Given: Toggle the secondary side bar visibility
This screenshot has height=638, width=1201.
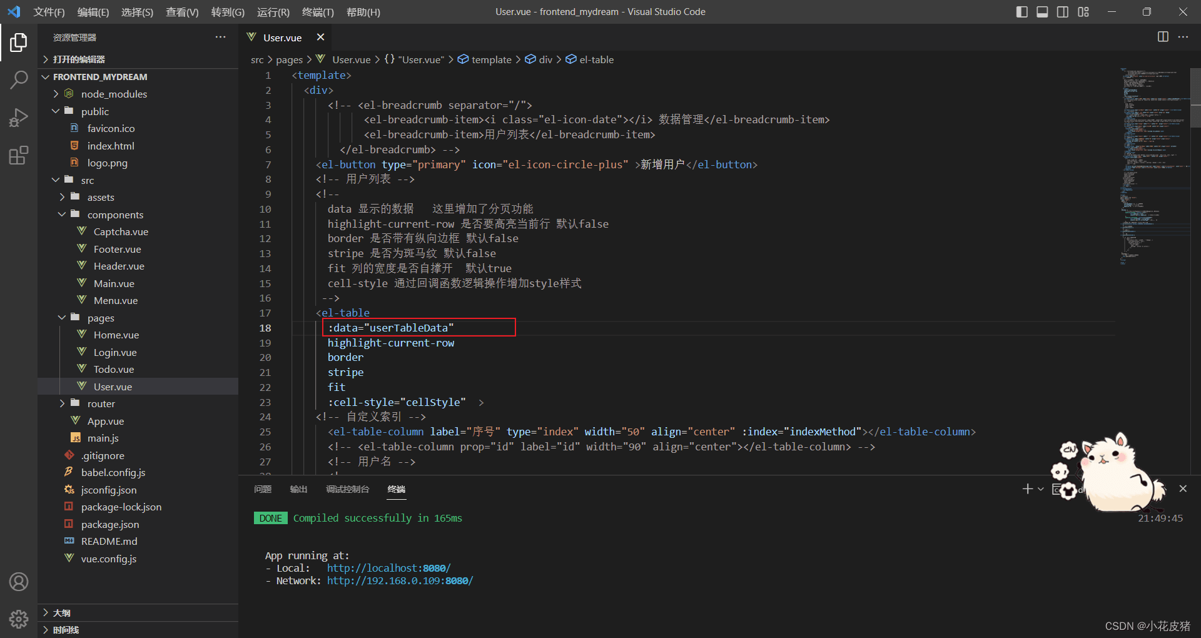Looking at the screenshot, I should pyautogui.click(x=1063, y=12).
